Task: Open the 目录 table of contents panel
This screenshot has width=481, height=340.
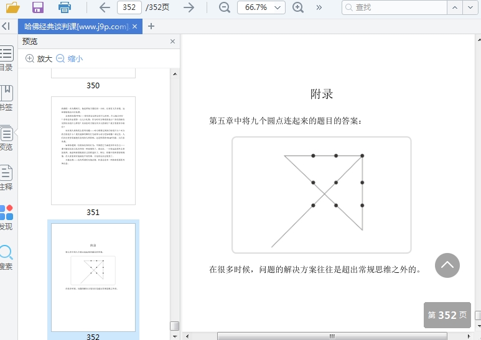Action: click(6, 58)
